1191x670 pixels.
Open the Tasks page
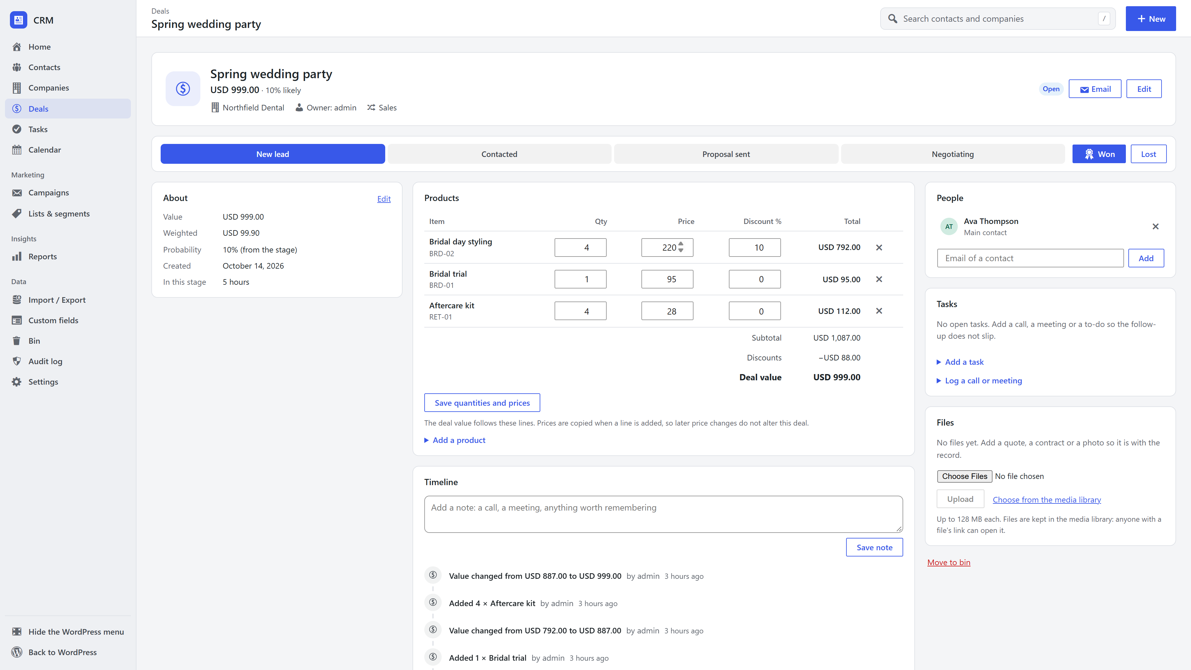[68, 129]
